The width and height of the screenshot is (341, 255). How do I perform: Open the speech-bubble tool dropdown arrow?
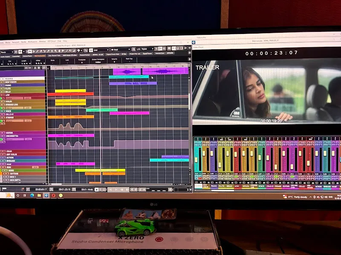[81, 51]
